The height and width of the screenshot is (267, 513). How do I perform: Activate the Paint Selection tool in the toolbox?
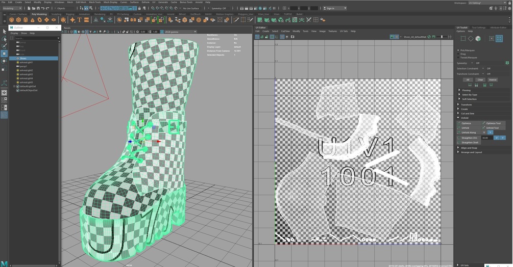pyautogui.click(x=4, y=46)
